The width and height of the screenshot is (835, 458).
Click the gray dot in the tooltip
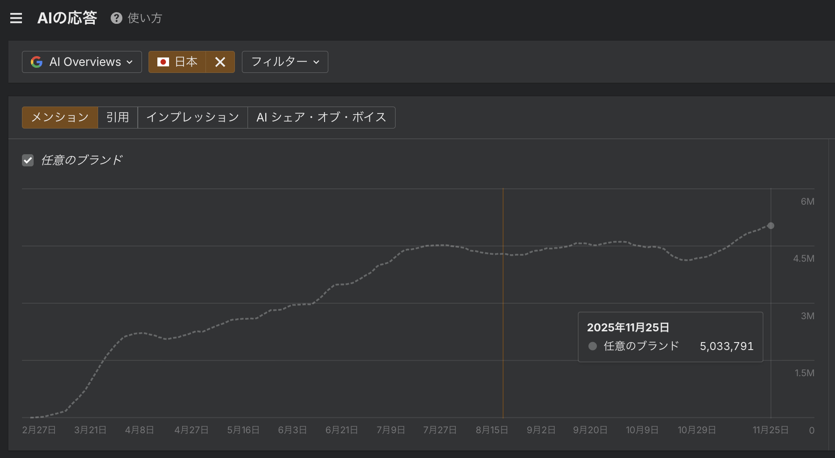(x=593, y=346)
